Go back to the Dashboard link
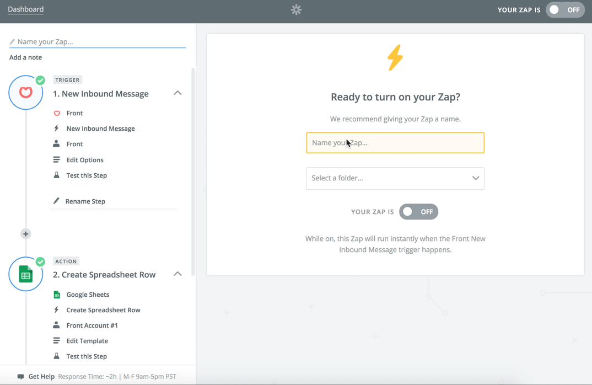 pos(26,9)
